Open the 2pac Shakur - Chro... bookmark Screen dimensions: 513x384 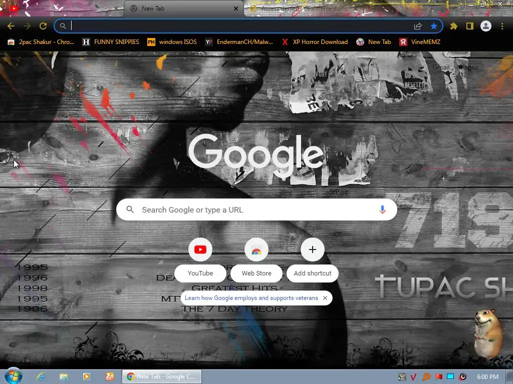coord(41,42)
